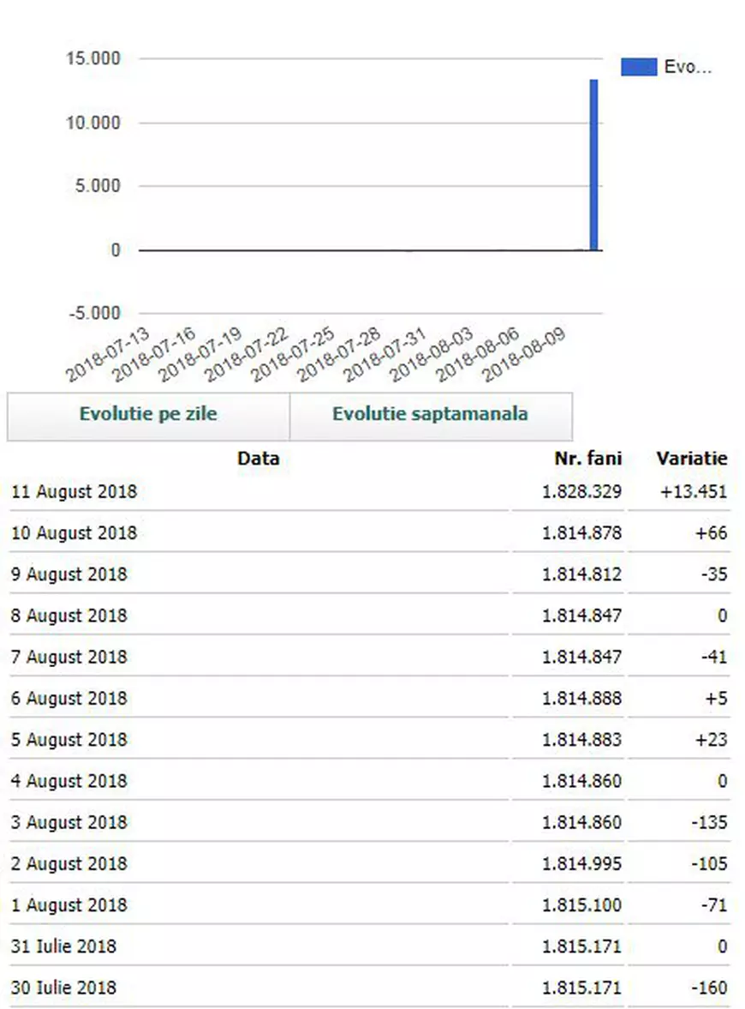Click fan count 1.815.100
Viewport: 745px width, 1009px height.
581,906
